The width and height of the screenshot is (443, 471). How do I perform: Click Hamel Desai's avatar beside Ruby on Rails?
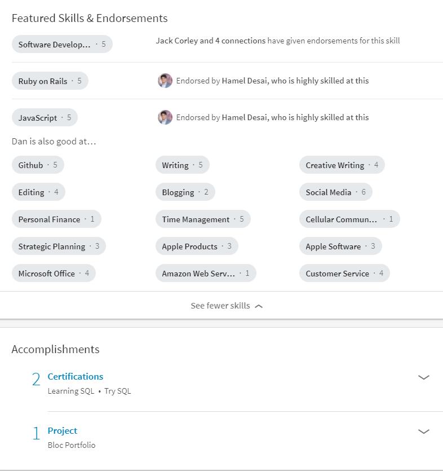pos(165,81)
